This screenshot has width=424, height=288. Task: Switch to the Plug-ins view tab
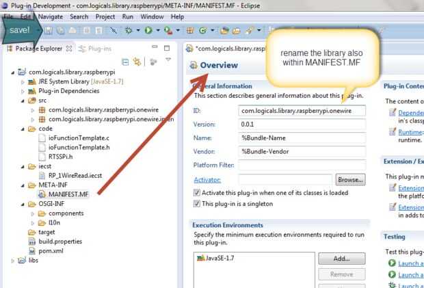95,49
